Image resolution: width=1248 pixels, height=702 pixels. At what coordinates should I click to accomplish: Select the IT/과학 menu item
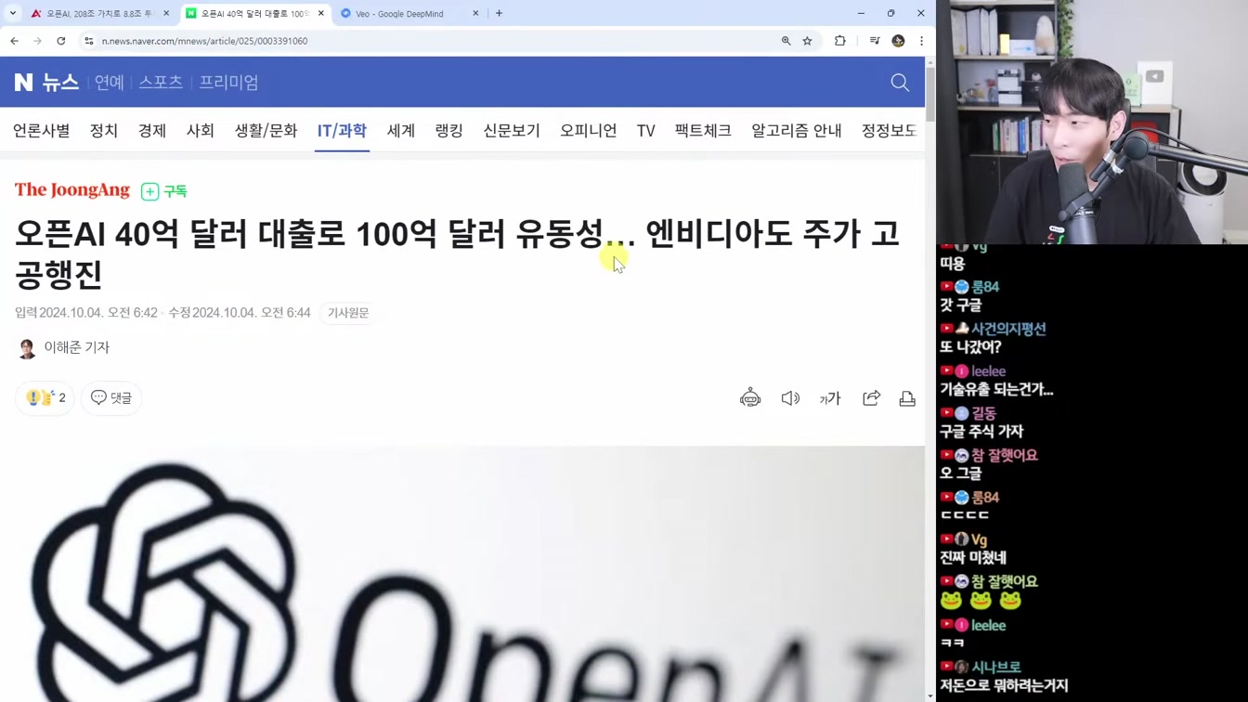click(x=342, y=131)
